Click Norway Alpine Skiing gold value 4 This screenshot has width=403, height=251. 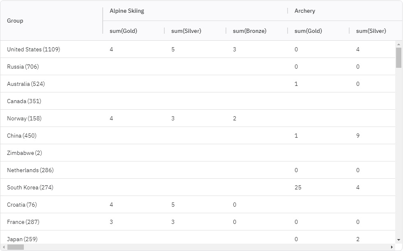(x=111, y=118)
